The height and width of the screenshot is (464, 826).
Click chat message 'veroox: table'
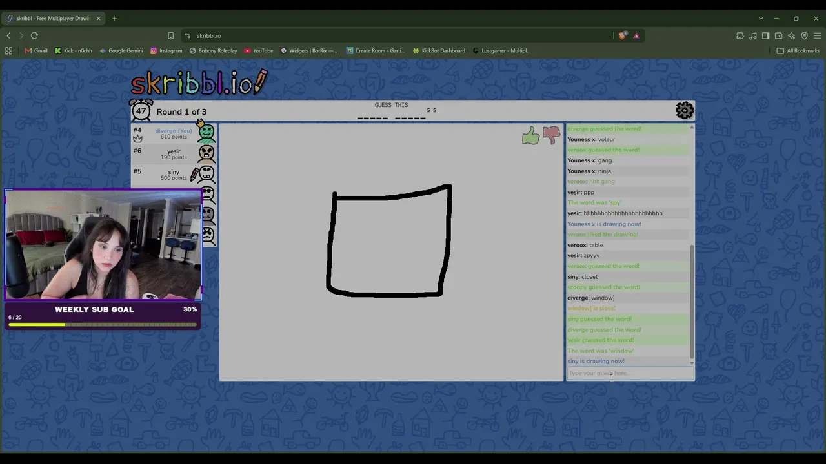click(x=585, y=245)
